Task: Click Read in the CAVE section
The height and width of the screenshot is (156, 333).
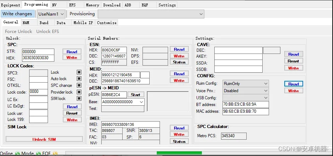Action: point(294,54)
